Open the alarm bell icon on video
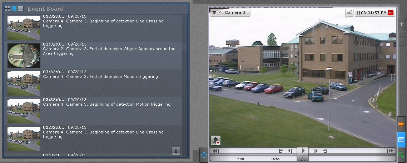 tap(215, 141)
